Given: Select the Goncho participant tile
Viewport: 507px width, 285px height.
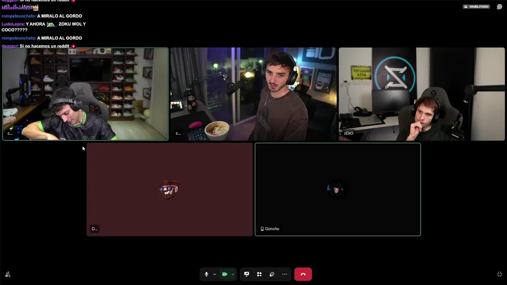Looking at the screenshot, I should (338, 190).
